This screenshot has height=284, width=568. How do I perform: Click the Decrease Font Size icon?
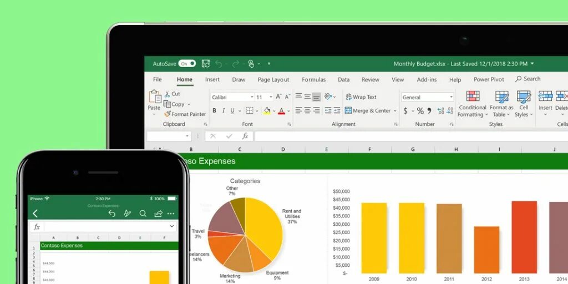[287, 97]
